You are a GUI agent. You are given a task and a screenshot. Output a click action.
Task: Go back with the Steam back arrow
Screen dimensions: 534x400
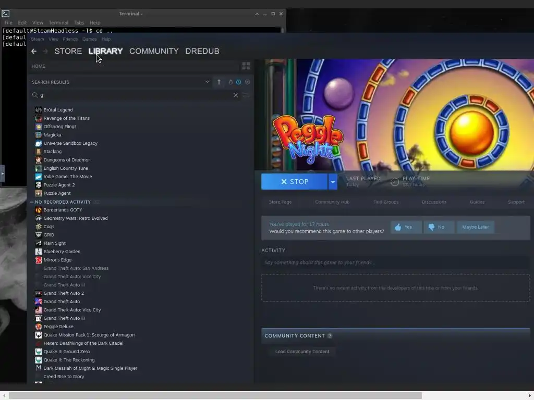pyautogui.click(x=34, y=51)
